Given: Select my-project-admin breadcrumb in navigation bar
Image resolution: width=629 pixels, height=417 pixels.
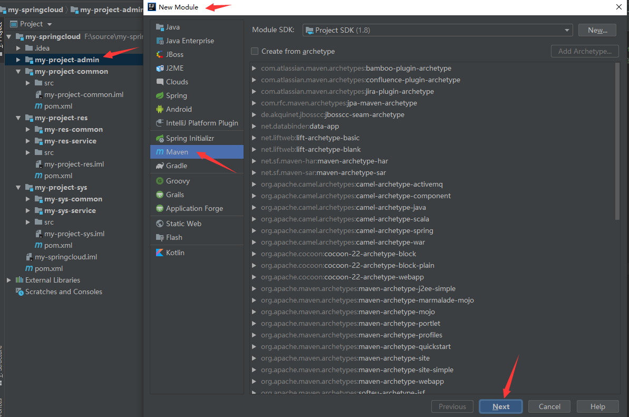Looking at the screenshot, I should [x=108, y=9].
